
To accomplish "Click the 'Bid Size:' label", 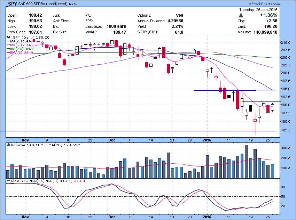I will (x=60, y=32).
